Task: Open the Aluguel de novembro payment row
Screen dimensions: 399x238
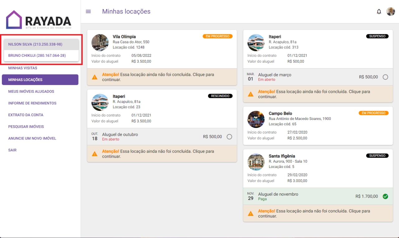Action: point(318,196)
